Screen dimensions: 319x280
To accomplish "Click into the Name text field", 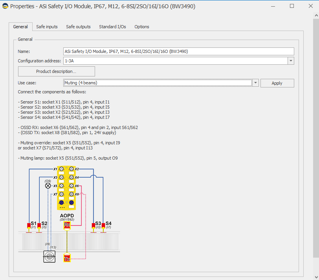I will tap(178, 51).
